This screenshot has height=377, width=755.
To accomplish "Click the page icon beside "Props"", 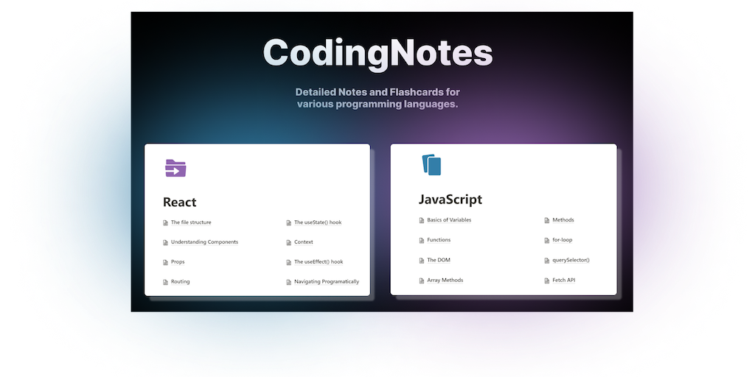I will [166, 262].
